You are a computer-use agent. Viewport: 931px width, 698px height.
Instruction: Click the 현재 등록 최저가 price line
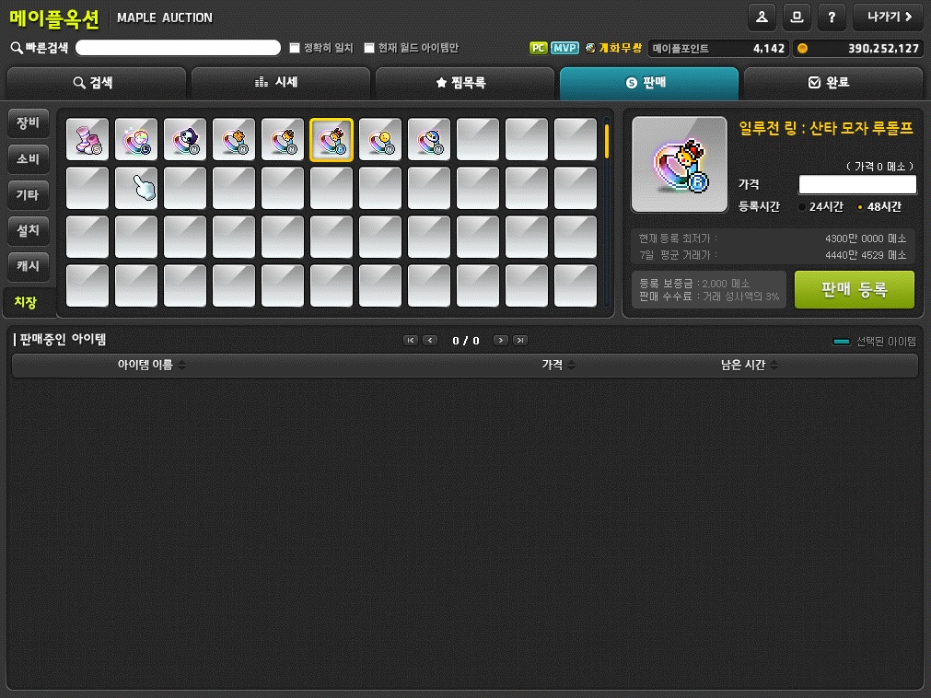(772, 238)
